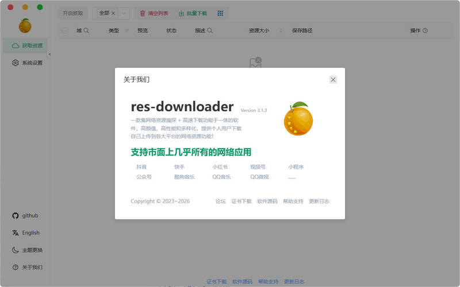This screenshot has width=460, height=287.
Task: Click the trash icon for 清空列表
Action: click(143, 13)
